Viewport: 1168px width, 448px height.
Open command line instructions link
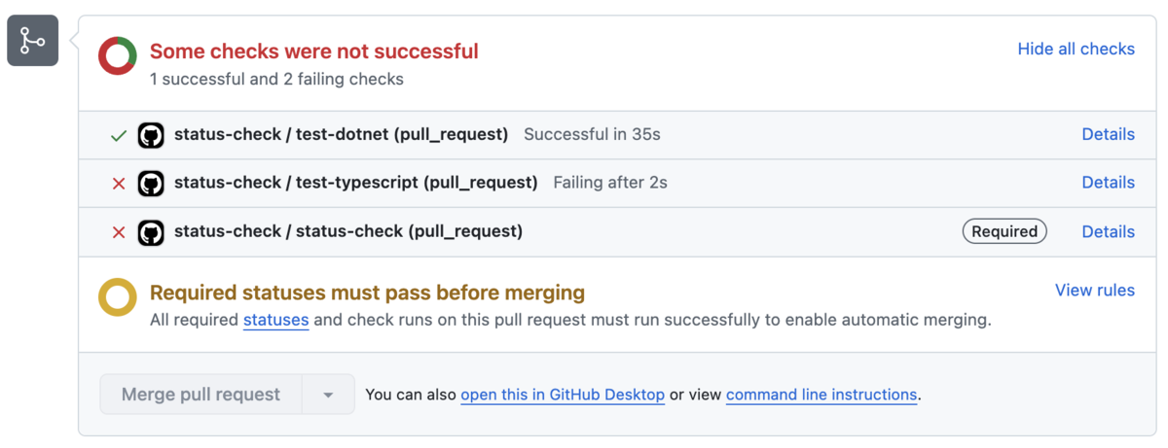pos(821,395)
